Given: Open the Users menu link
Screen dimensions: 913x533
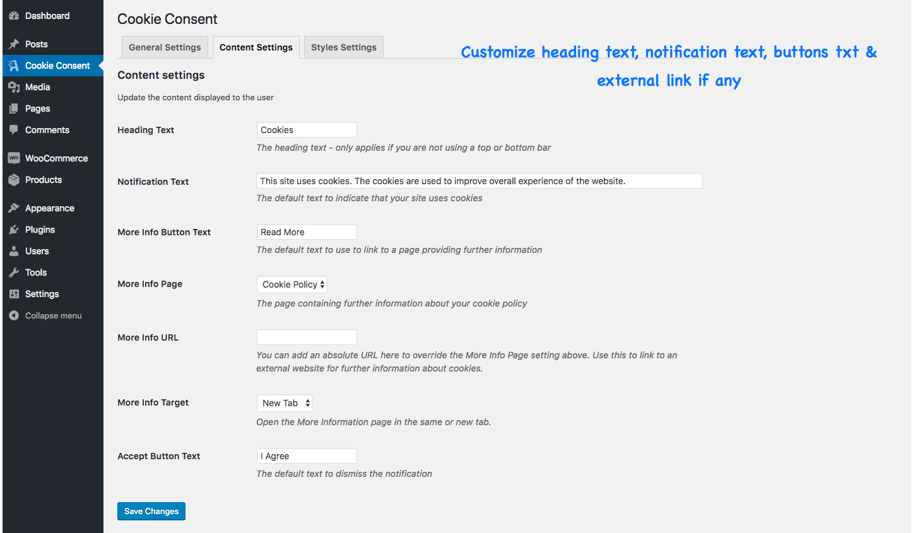Looking at the screenshot, I should coord(37,251).
